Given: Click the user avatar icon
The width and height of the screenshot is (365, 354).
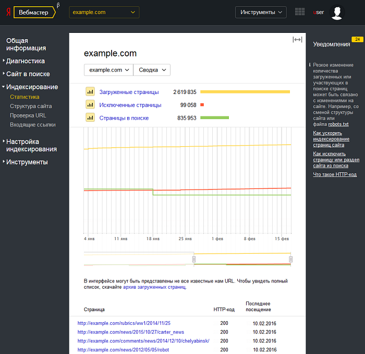Looking at the screenshot, I should [x=337, y=13].
